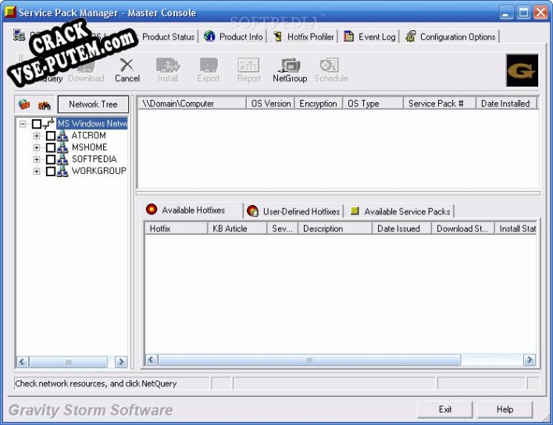This screenshot has height=425, width=553.
Task: Click hotfix list scroll right arrow
Action: tap(530, 359)
